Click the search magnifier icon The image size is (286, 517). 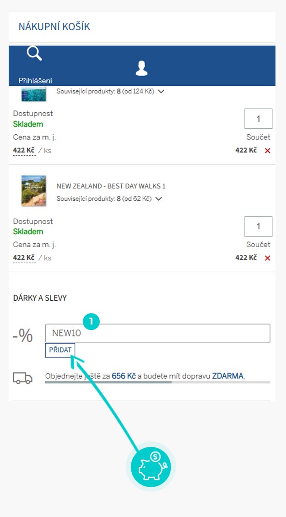point(34,54)
